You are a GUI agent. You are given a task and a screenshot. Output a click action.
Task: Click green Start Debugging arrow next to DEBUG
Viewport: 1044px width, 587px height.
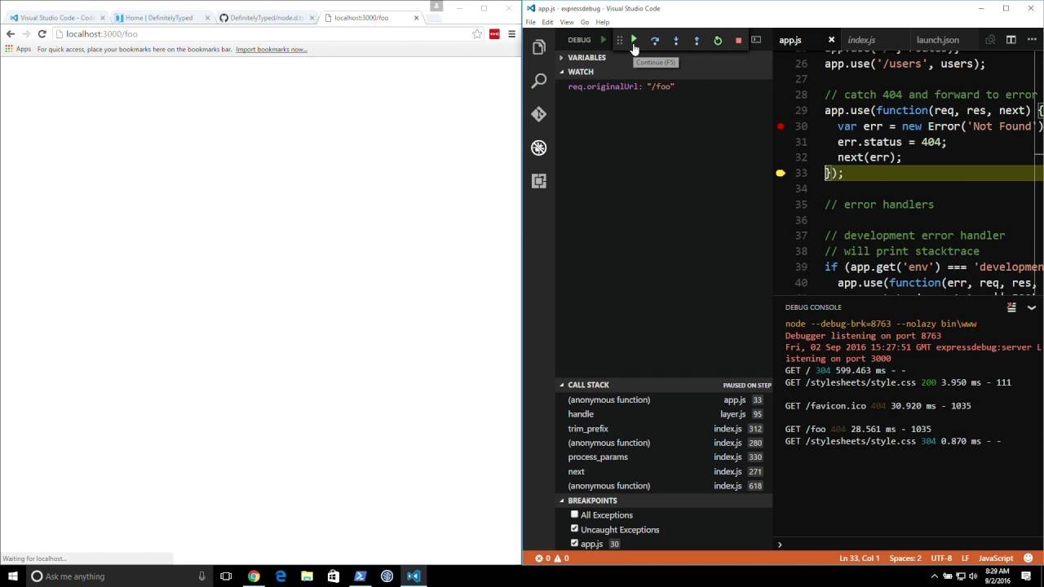604,40
